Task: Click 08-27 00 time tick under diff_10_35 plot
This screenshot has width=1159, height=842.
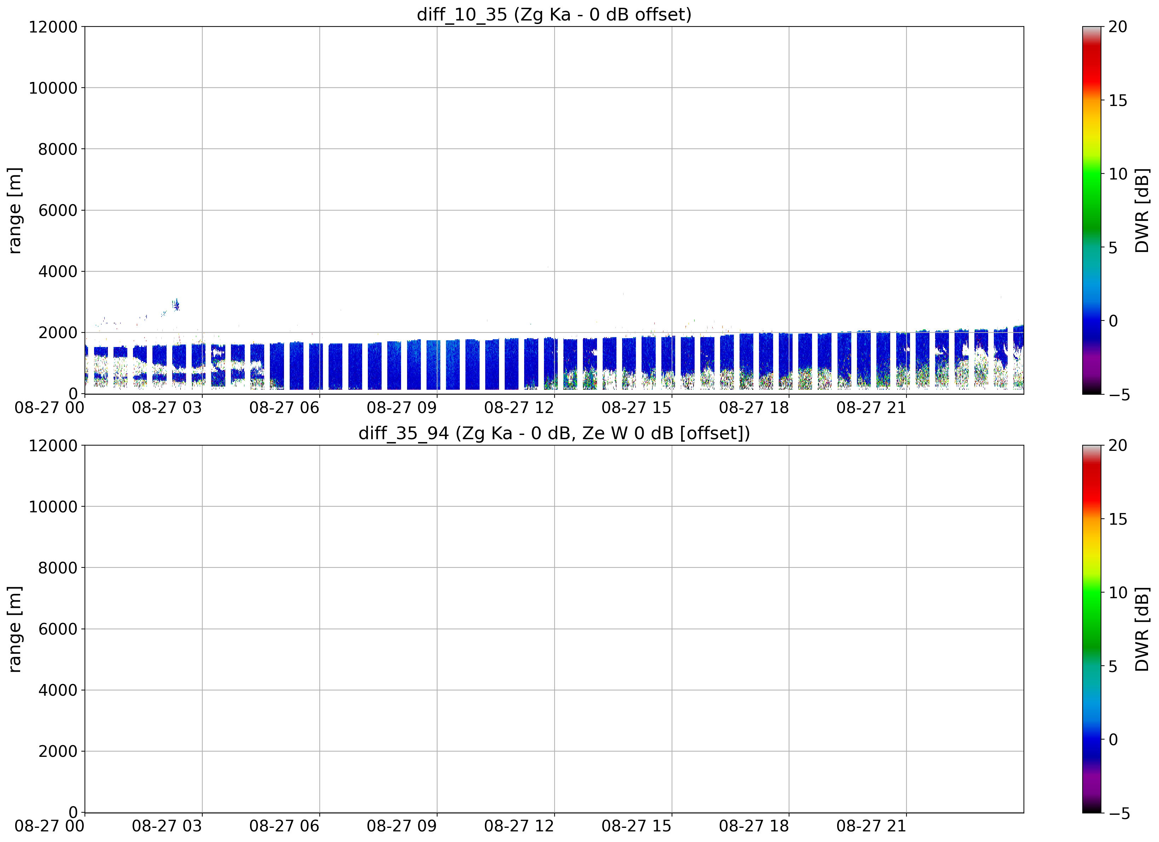Action: click(50, 407)
